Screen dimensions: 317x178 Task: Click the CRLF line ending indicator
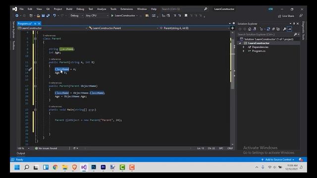(230, 148)
